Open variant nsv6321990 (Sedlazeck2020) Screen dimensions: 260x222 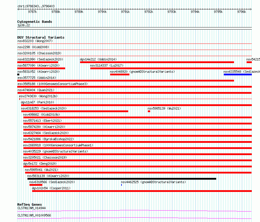(40, 59)
